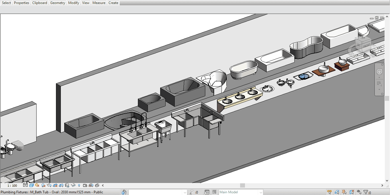Open the Measure panel label
Image resolution: width=390 pixels, height=195 pixels.
(99, 3)
